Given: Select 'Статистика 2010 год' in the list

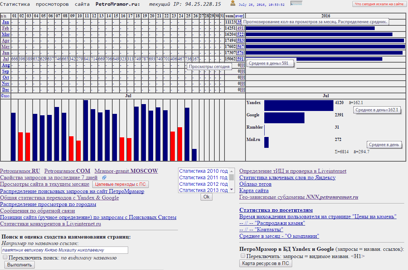Looking at the screenshot, I should 203,171.
